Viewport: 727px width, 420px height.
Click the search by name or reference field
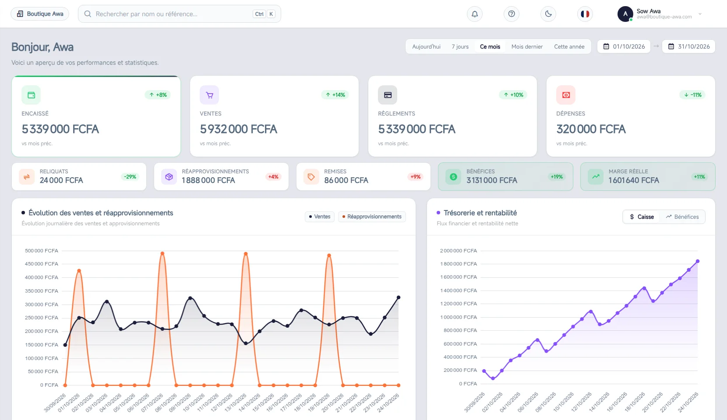coord(180,14)
